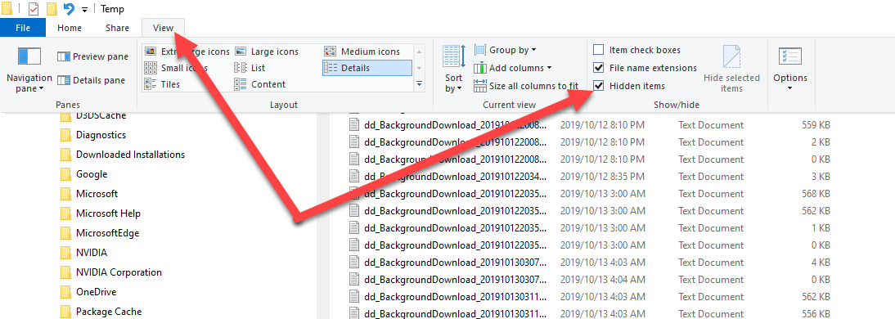Viewport: 895px width, 319px height.
Task: Click the New folder quick access icon
Action: pyautogui.click(x=52, y=8)
